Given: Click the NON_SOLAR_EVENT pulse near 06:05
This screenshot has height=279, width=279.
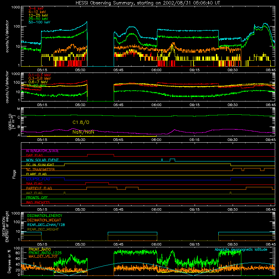Looking at the screenshot, I should (x=172, y=160).
